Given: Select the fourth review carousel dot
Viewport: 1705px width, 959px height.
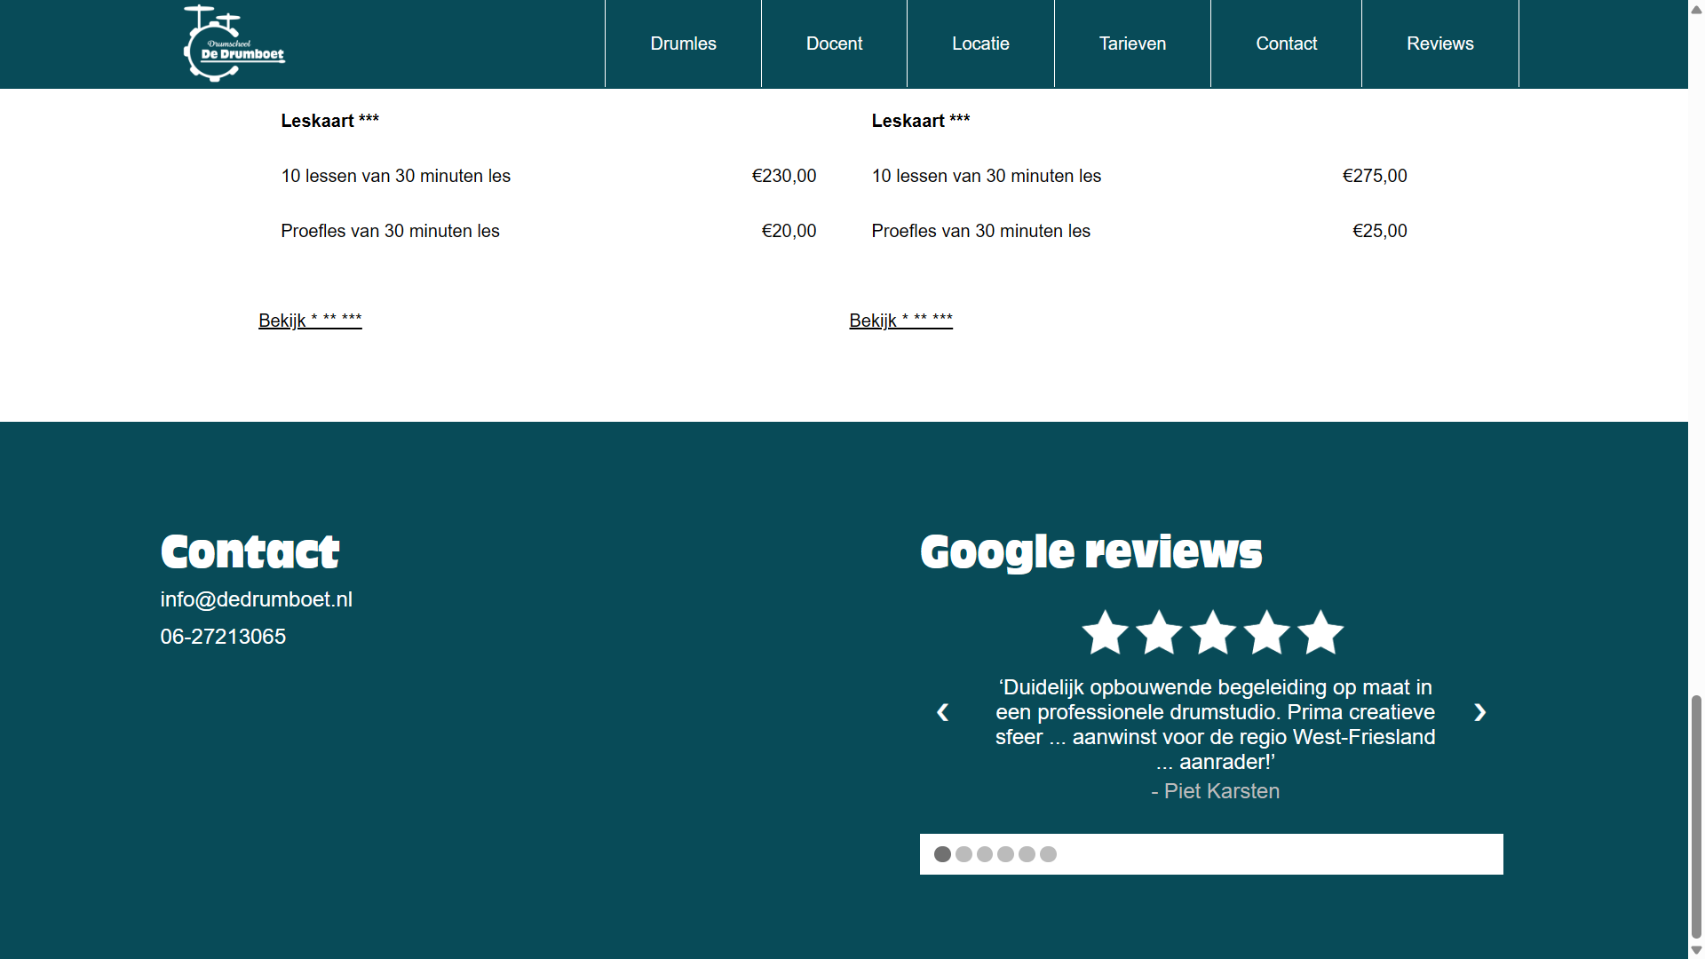Looking at the screenshot, I should tap(1005, 854).
